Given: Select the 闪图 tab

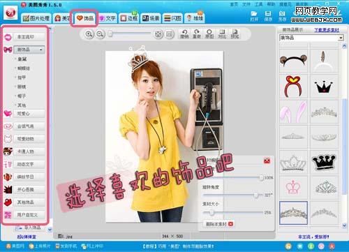Looking at the screenshot, I should pyautogui.click(x=172, y=18).
